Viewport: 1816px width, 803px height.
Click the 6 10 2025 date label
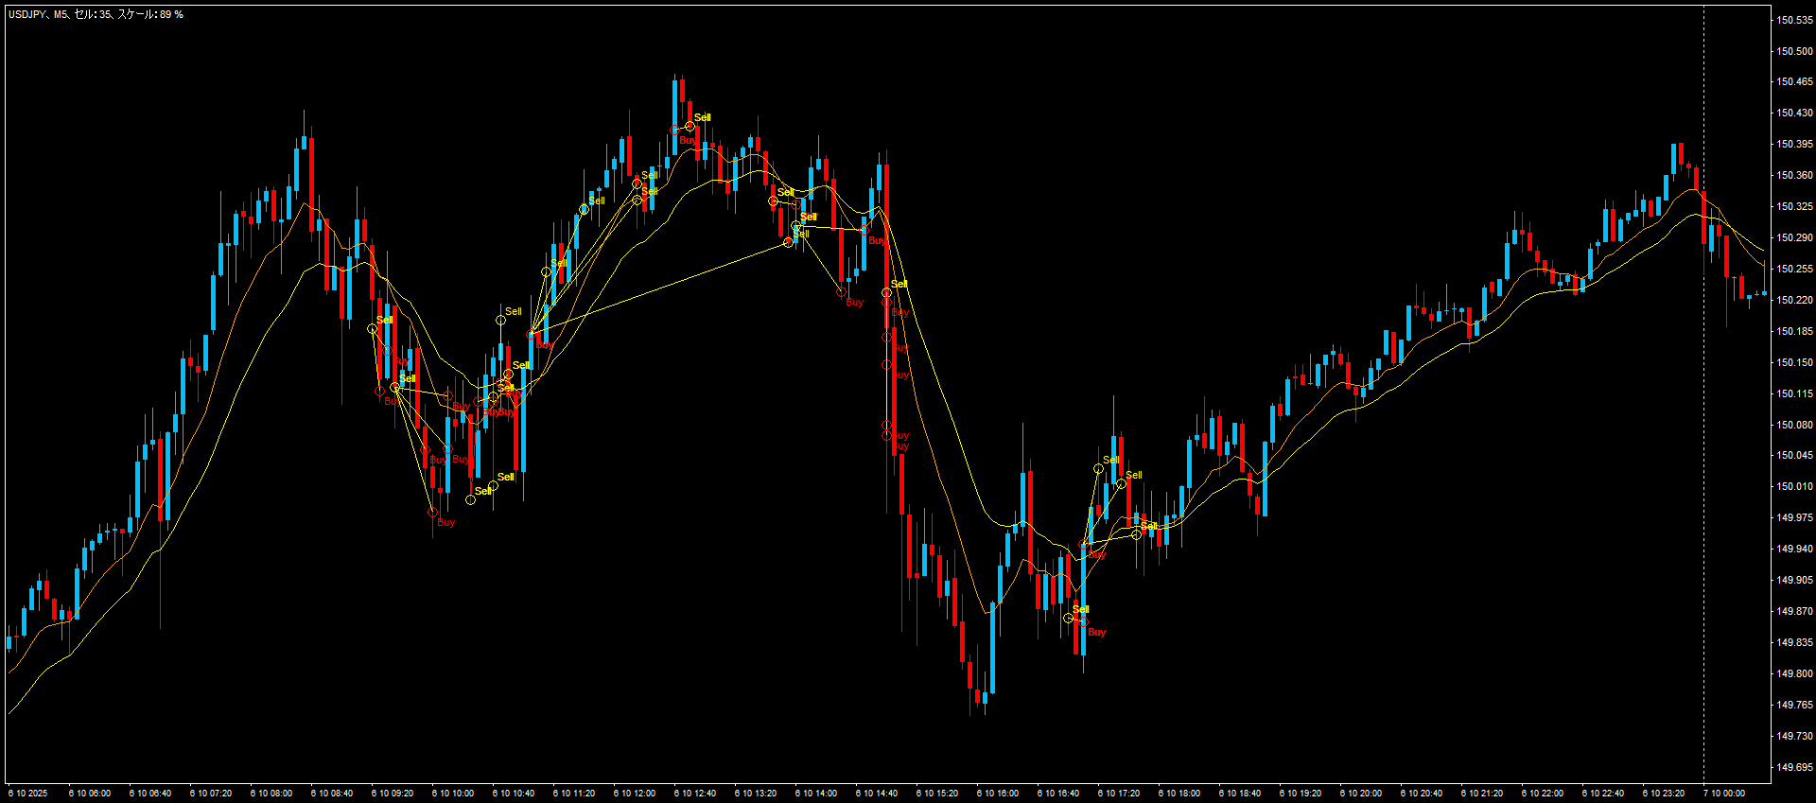27,794
